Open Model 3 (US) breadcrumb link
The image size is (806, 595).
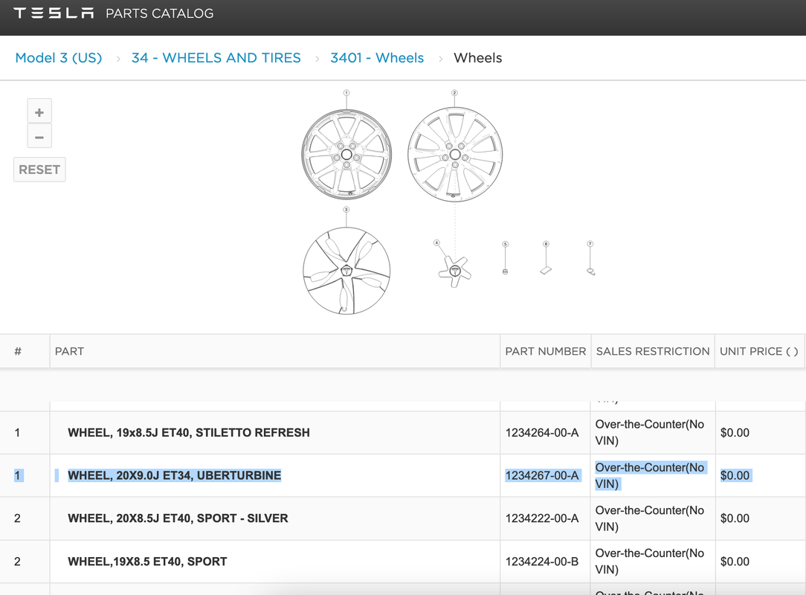click(x=59, y=57)
